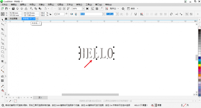The height and width of the screenshot is (108, 201).
Task: Select the Freehand drawing tool
Action: [x=2, y=39]
